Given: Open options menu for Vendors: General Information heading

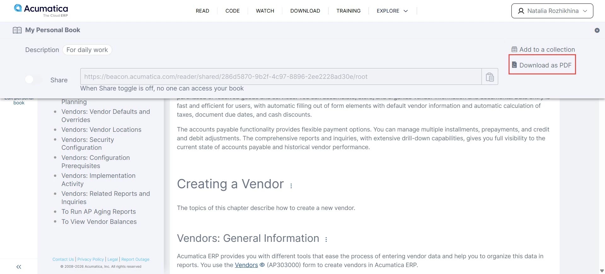Looking at the screenshot, I should click(x=326, y=239).
